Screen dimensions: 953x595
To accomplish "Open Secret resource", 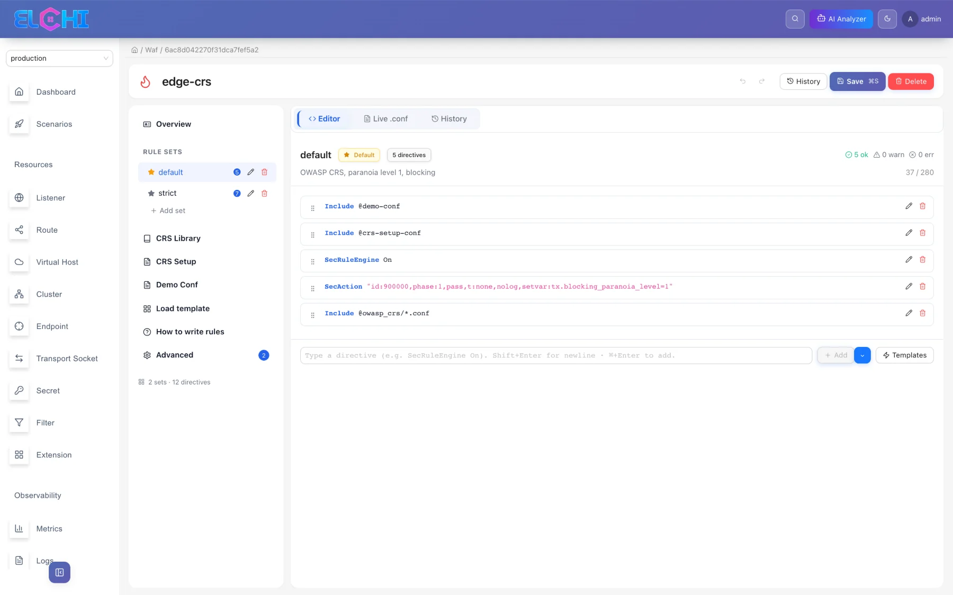I will (48, 391).
